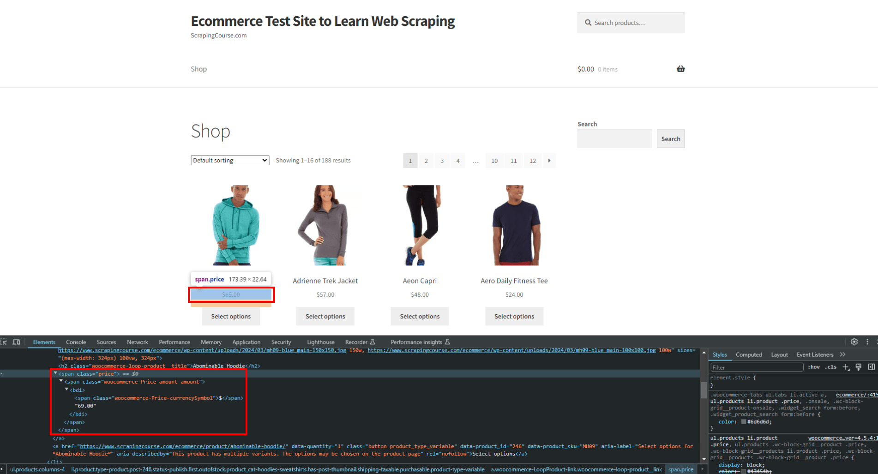
Task: Collapse the span class="price" node
Action: coord(55,373)
